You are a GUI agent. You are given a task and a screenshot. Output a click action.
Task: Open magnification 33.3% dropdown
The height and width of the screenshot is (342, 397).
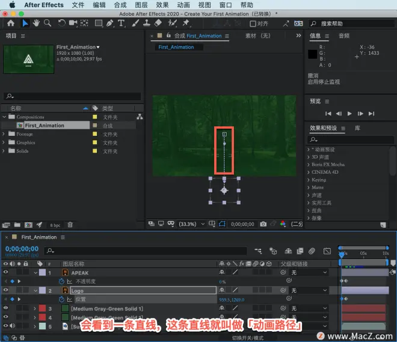pos(192,224)
